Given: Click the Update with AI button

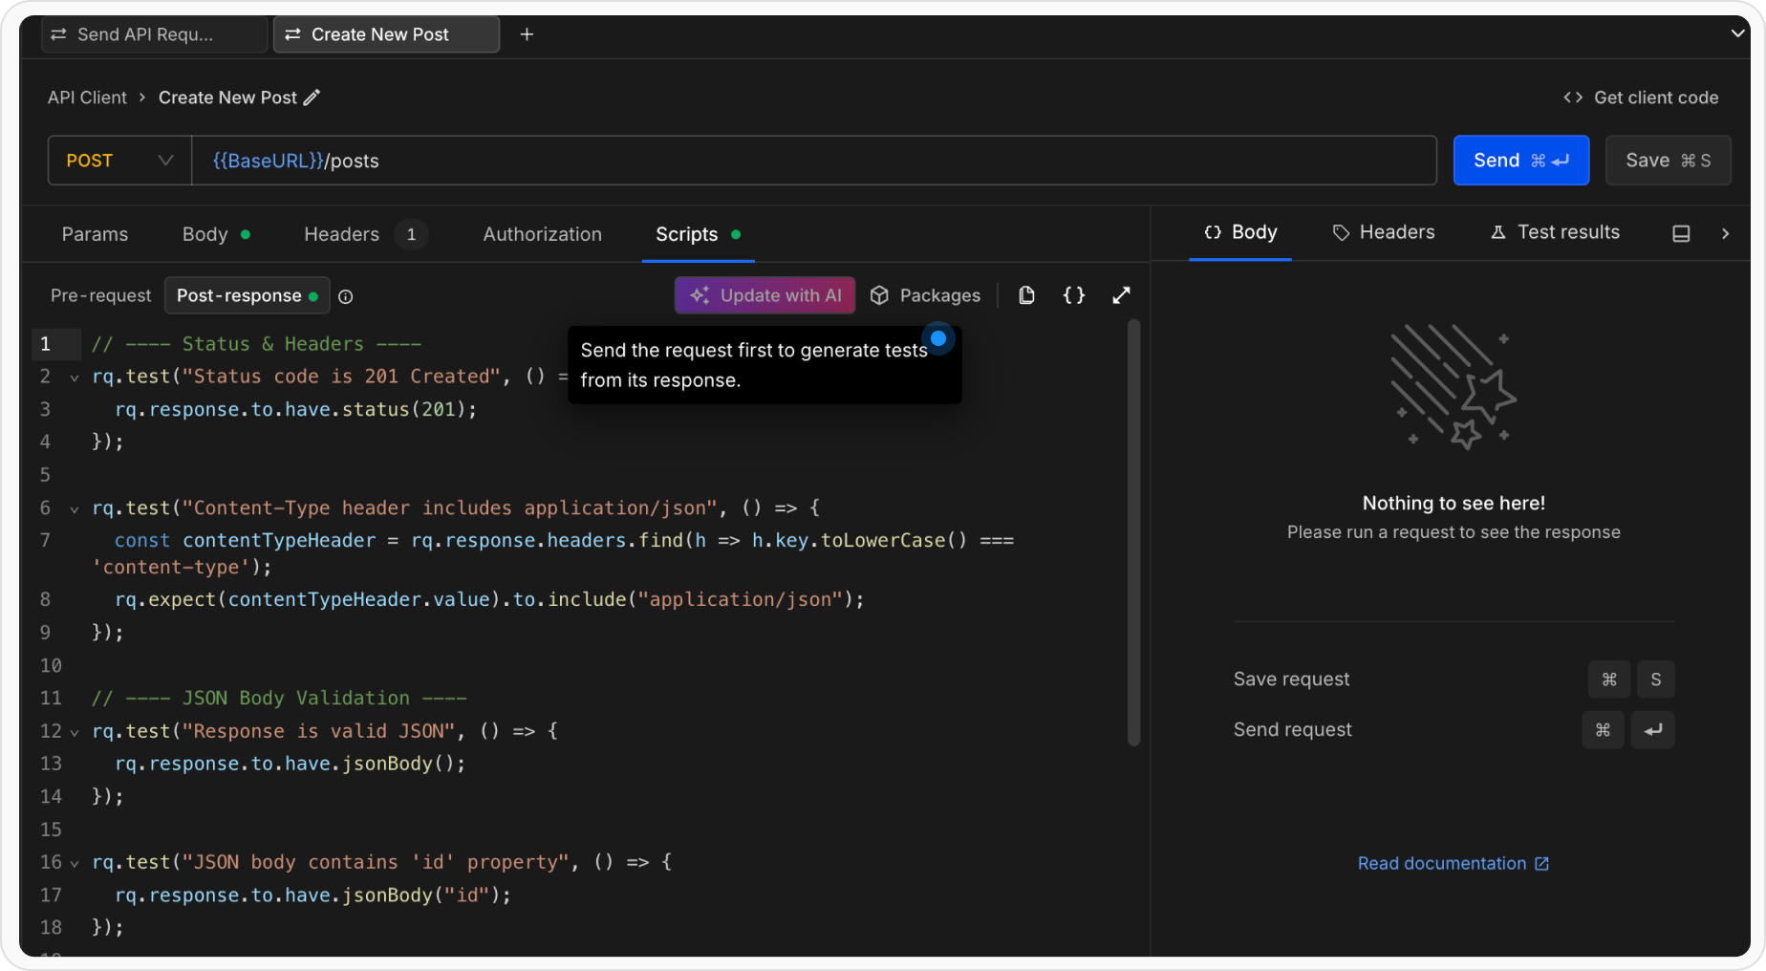Looking at the screenshot, I should (764, 295).
